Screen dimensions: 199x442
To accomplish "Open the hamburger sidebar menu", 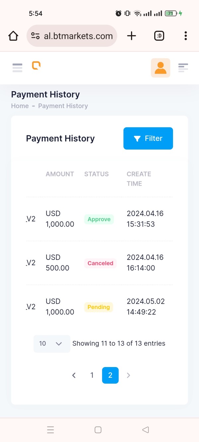I will pos(17,68).
